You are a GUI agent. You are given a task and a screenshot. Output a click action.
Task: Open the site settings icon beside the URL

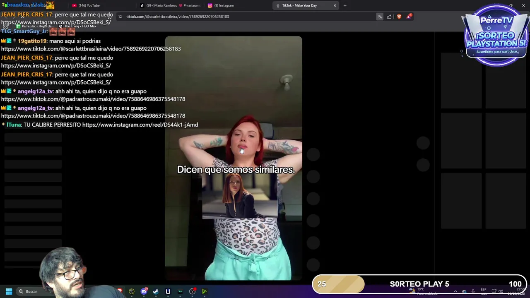point(120,17)
